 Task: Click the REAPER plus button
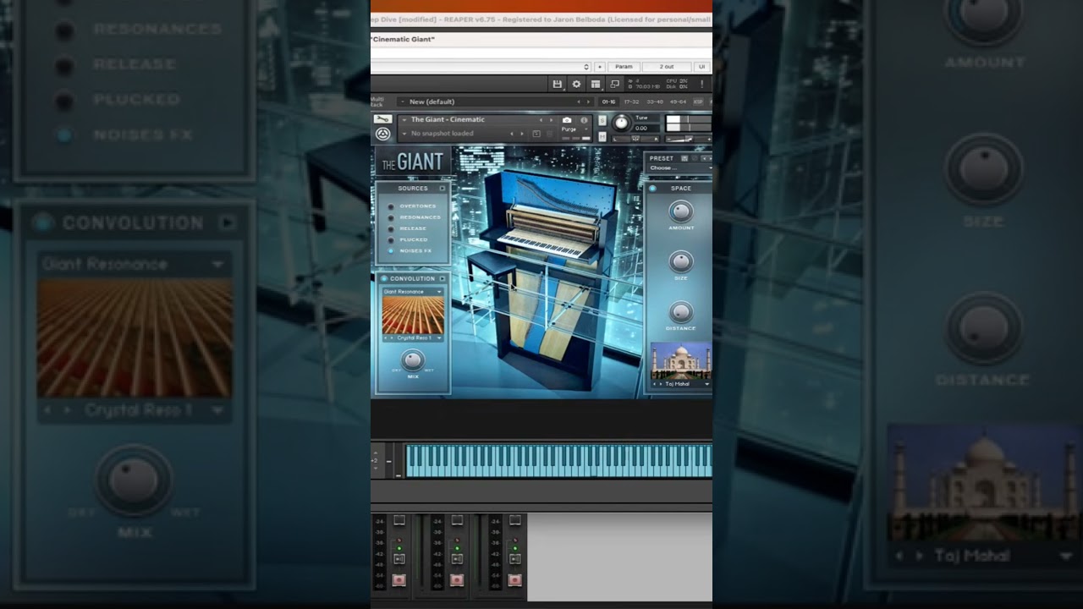(x=600, y=67)
